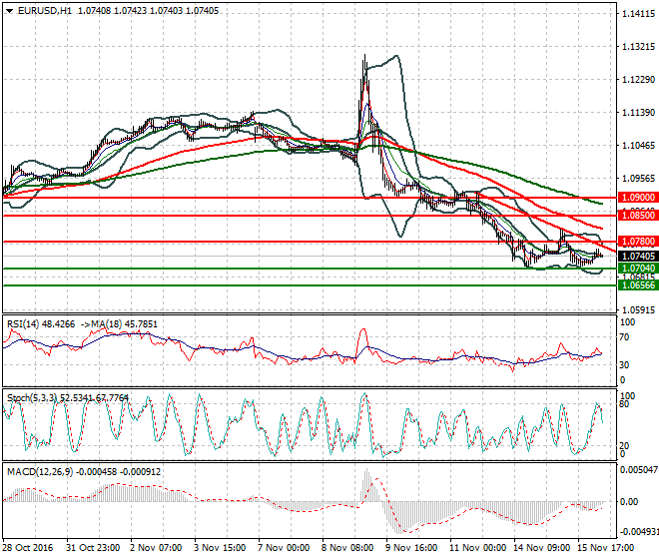Click the 2 Nov 07:00 time axis label

point(156,548)
